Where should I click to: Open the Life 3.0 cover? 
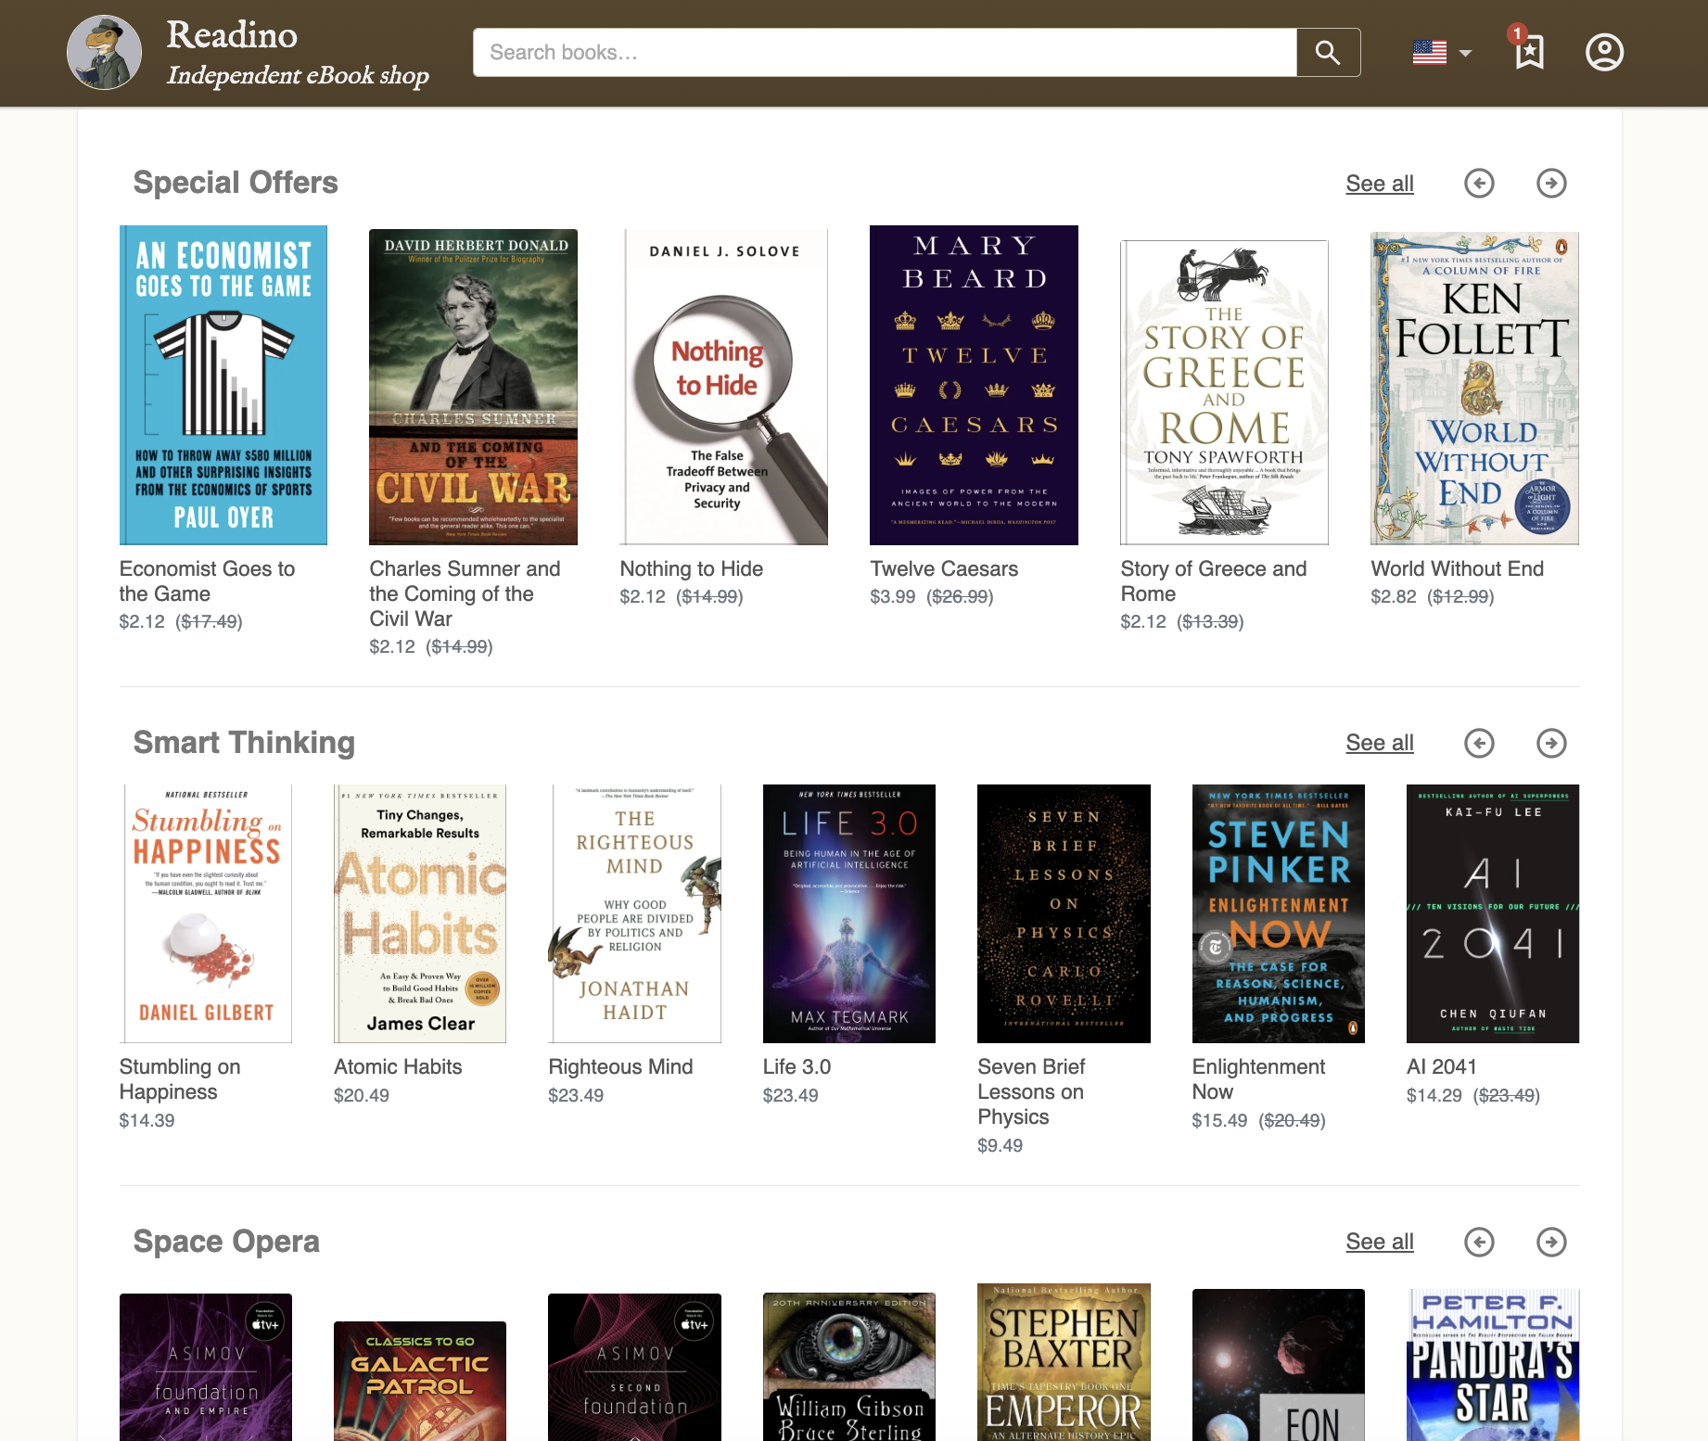click(849, 913)
